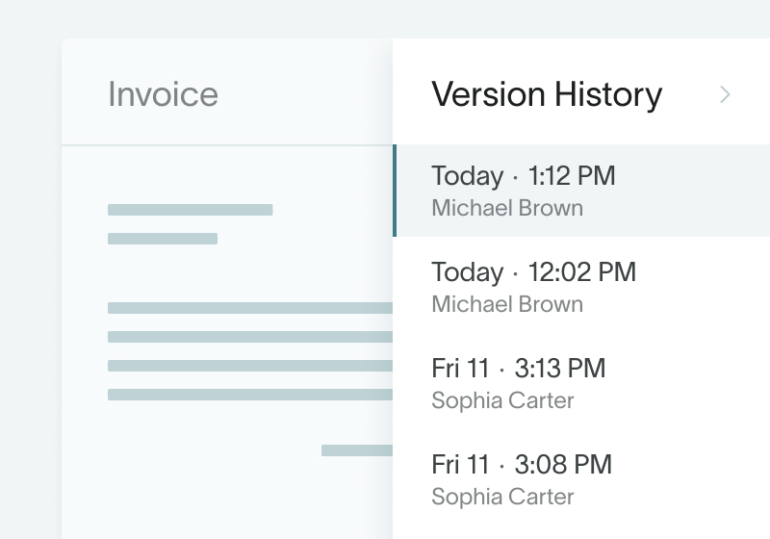The image size is (770, 539).
Task: Click Michael Brown under the 12:02 PM entry
Action: tap(506, 304)
